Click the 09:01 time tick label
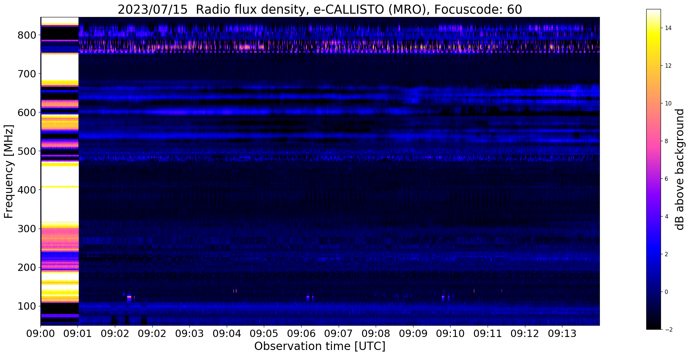 point(78,334)
